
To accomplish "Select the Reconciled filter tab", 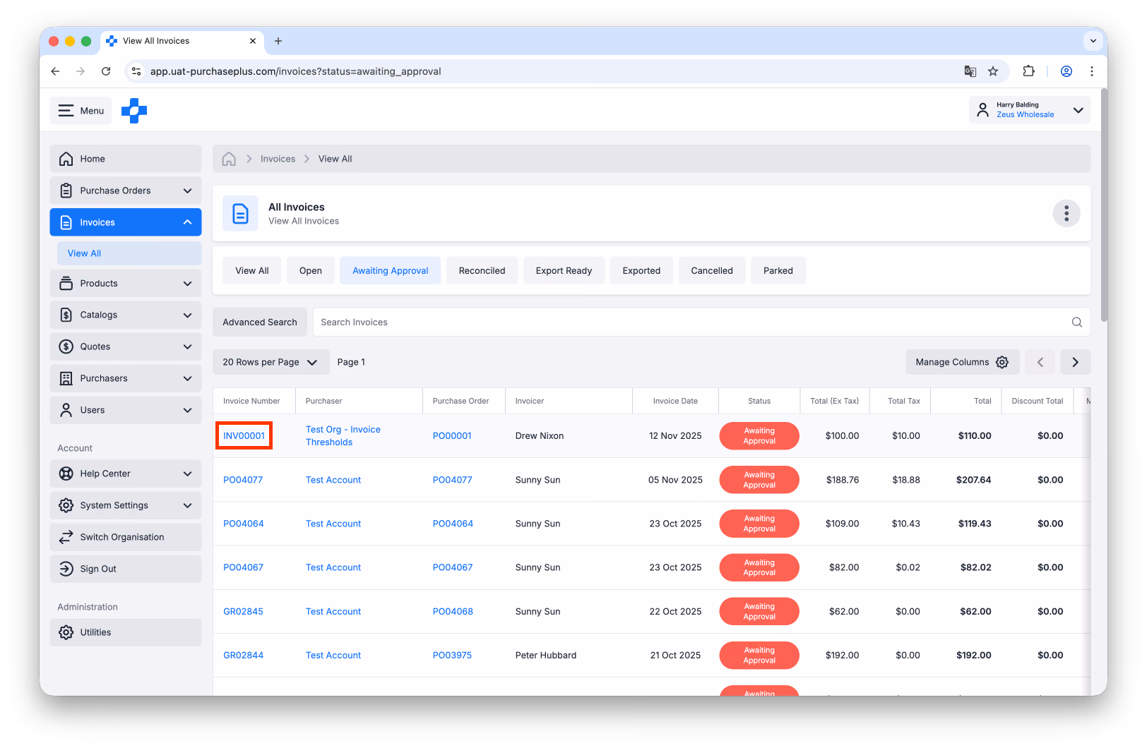I will [x=482, y=271].
